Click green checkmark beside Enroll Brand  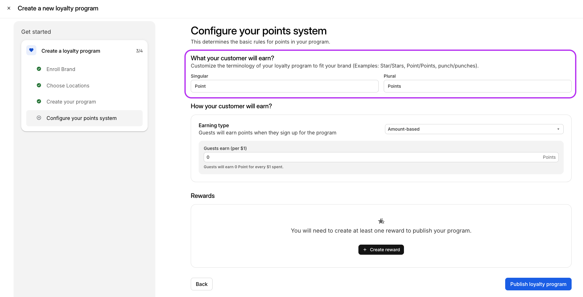point(39,69)
